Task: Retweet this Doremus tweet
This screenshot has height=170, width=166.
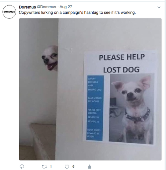Action: click(44, 167)
